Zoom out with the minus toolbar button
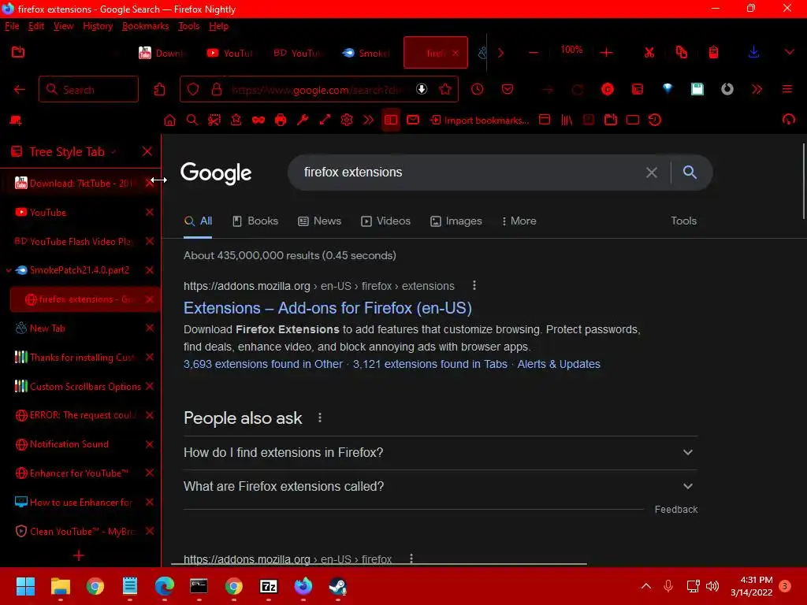 coord(534,53)
